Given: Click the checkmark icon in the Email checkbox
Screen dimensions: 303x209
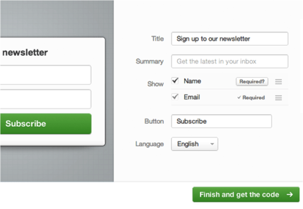Looking at the screenshot, I should point(175,97).
